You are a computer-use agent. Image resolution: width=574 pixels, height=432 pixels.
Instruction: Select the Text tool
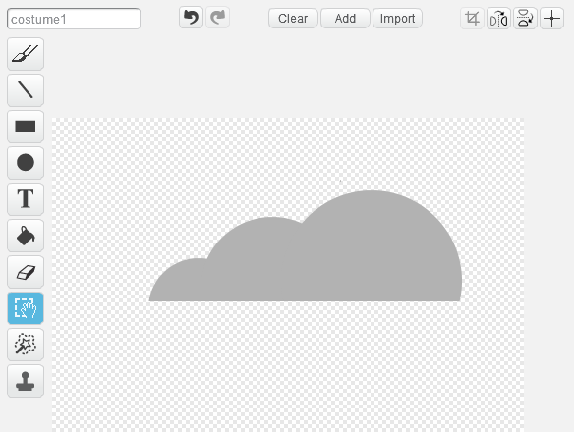(26, 199)
